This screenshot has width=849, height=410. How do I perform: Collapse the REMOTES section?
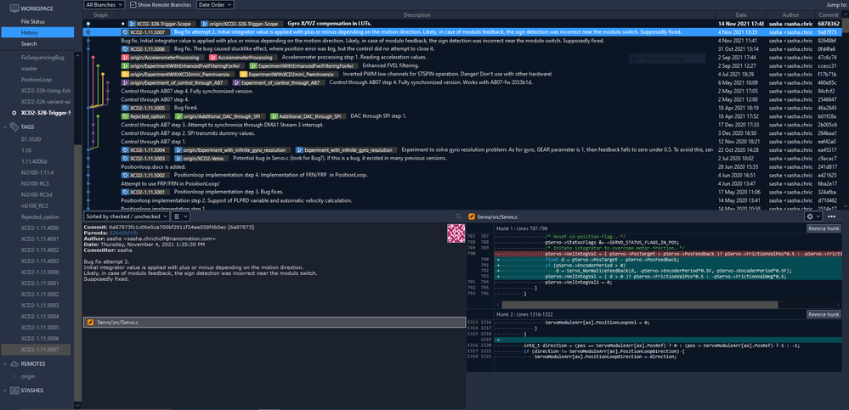[x=5, y=364]
